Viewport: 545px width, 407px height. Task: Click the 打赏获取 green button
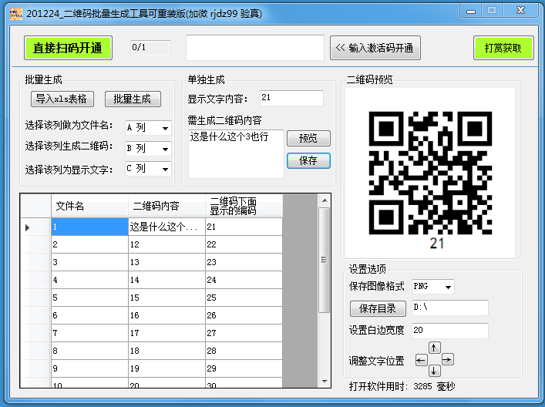click(x=503, y=48)
